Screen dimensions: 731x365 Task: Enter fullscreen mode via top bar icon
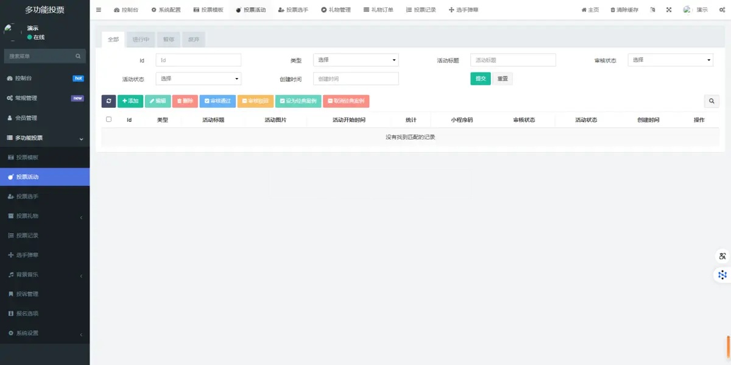tap(669, 10)
